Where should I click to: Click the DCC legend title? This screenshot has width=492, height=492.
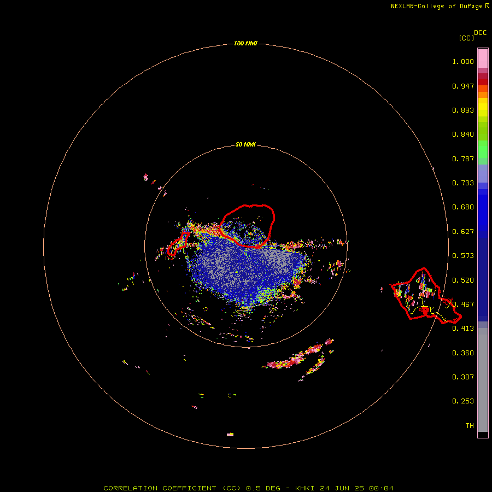point(480,33)
